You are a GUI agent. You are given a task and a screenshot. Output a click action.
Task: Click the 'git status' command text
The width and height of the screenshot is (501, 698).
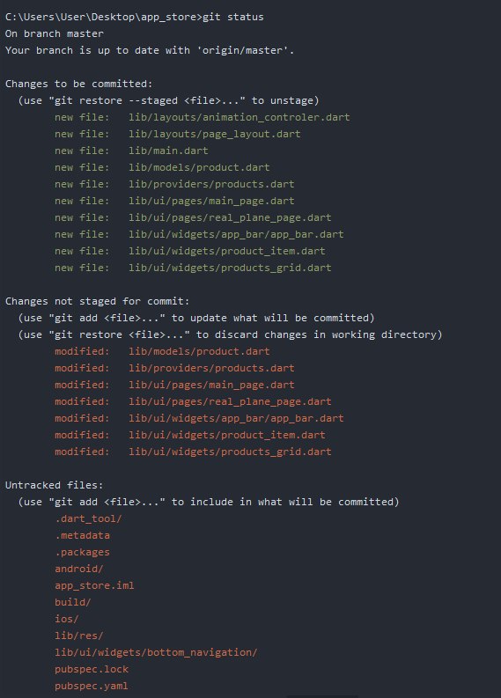233,17
